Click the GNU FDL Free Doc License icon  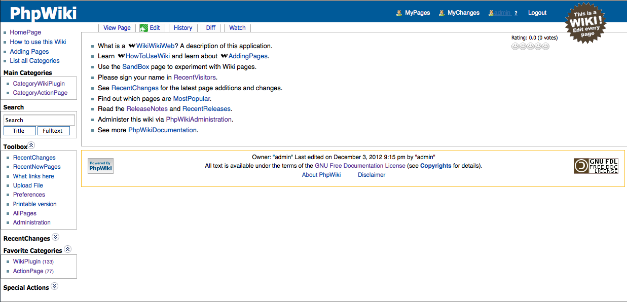click(x=596, y=166)
